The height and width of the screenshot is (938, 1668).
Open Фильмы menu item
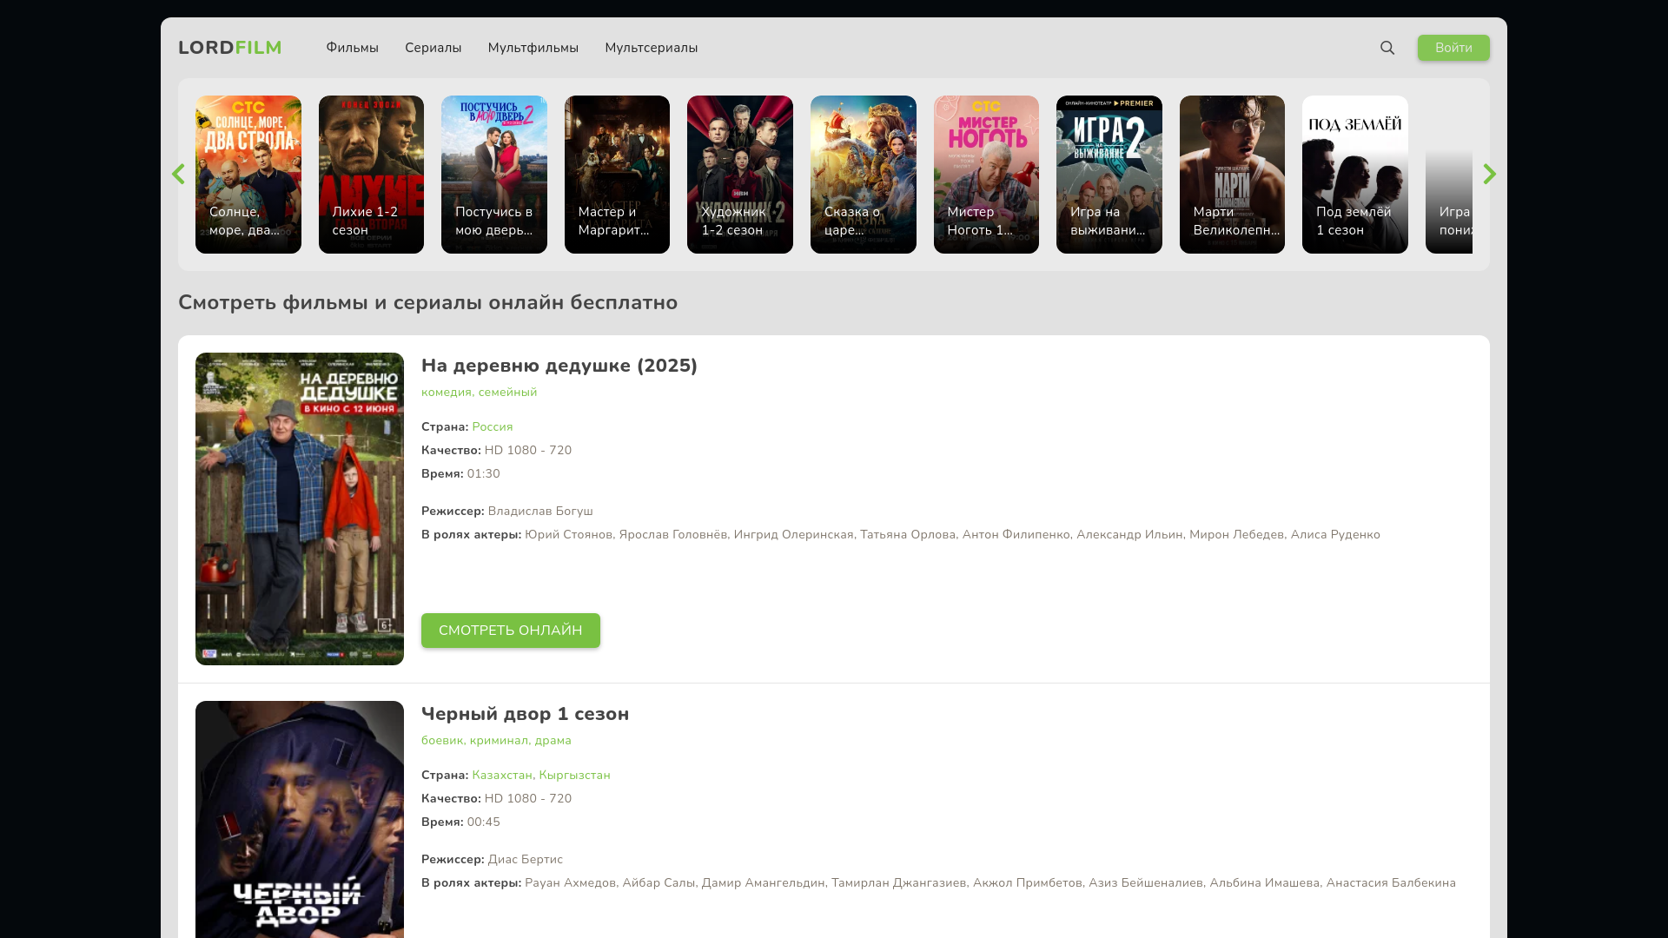pos(352,48)
